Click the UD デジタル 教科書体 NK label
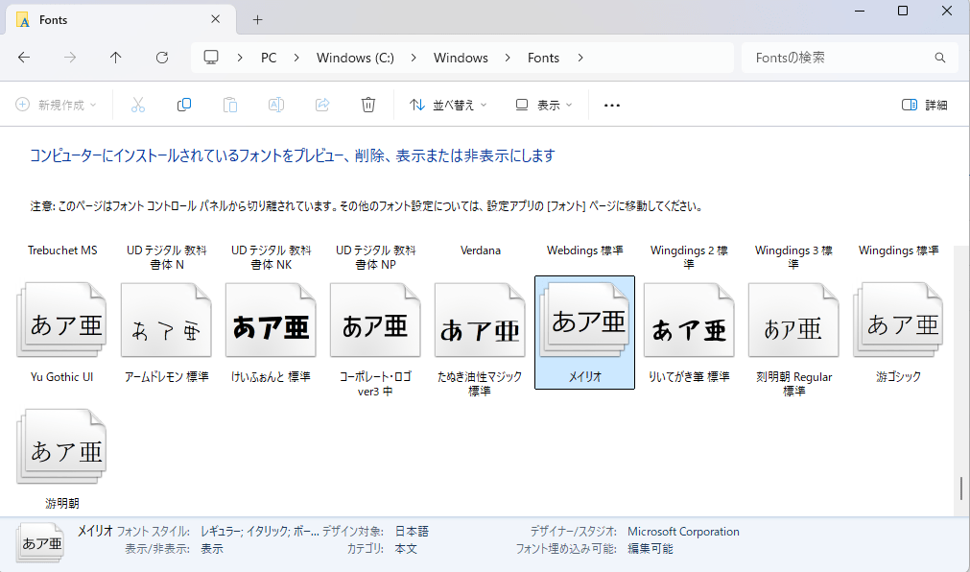 pos(271,257)
